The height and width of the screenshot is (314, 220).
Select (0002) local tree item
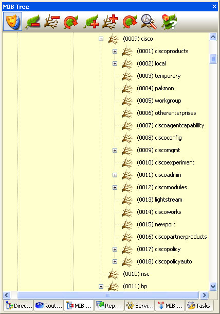point(151,64)
